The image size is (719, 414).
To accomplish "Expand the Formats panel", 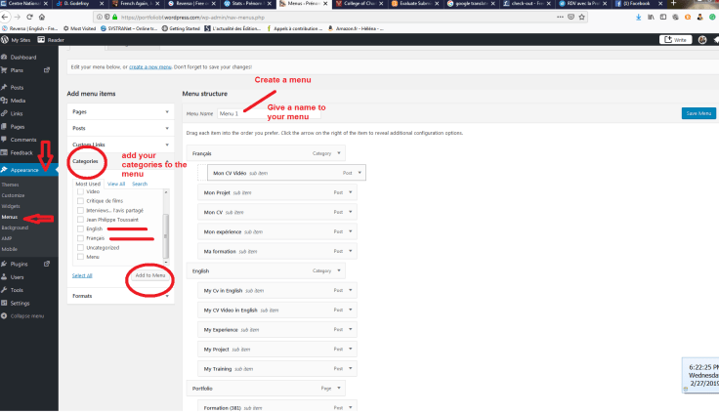I will pyautogui.click(x=118, y=295).
